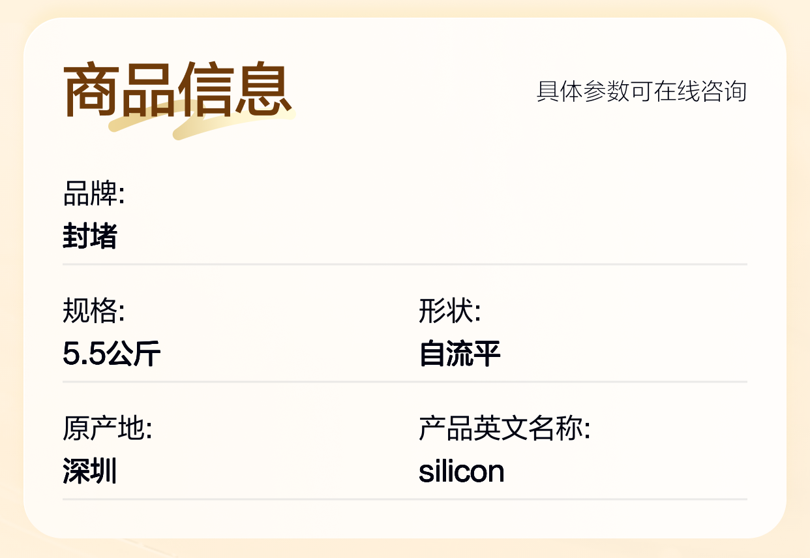
Task: Click the divider line below 5.5公斤
Action: [x=404, y=381]
